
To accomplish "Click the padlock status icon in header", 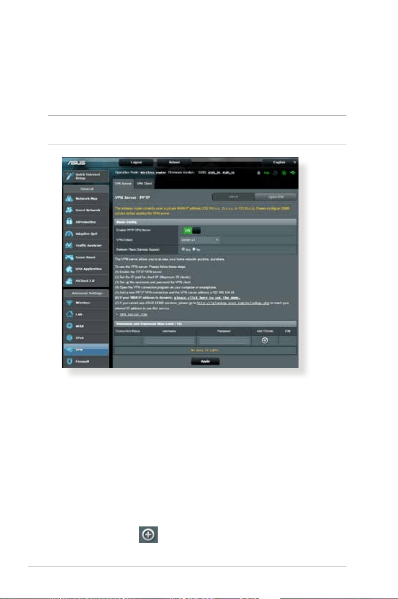I will (x=258, y=173).
